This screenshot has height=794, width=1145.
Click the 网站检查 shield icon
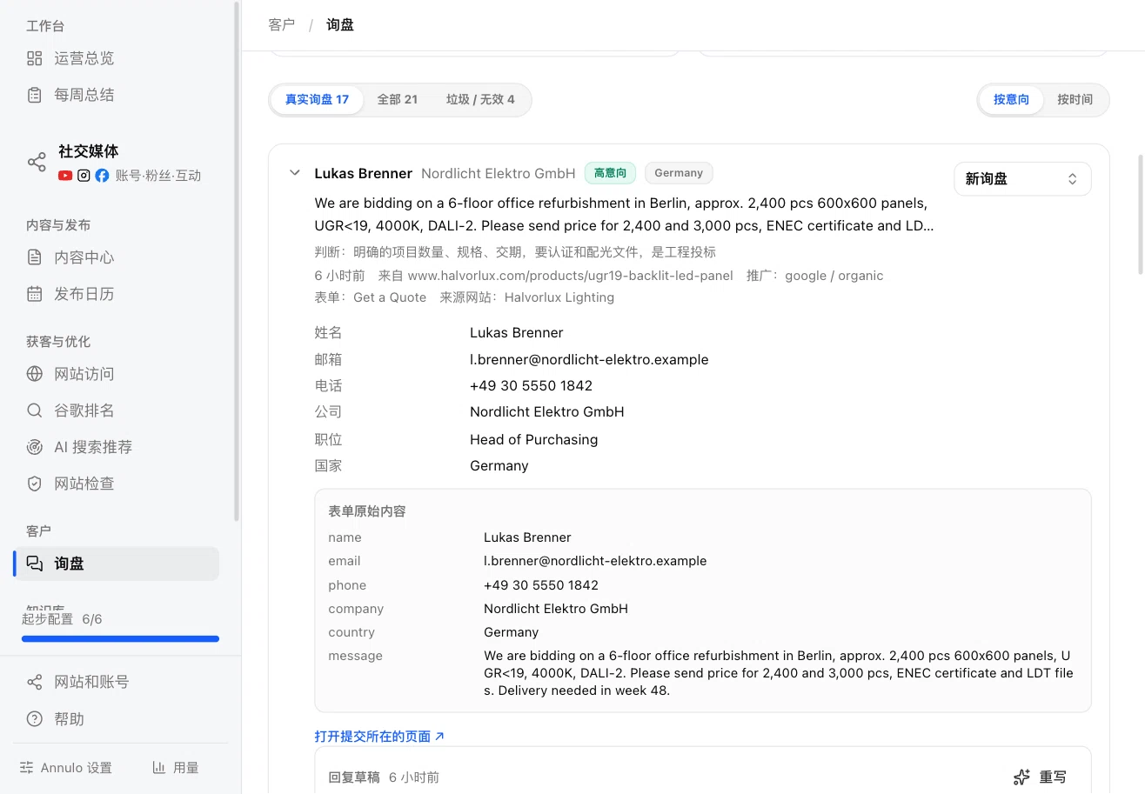35,484
